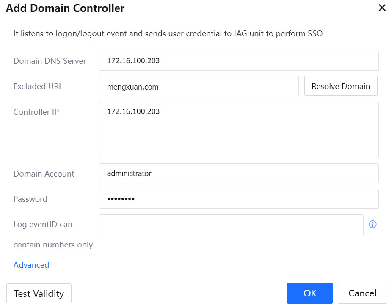Click the "Controller IP" label
The height and width of the screenshot is (307, 389).
coord(36,112)
